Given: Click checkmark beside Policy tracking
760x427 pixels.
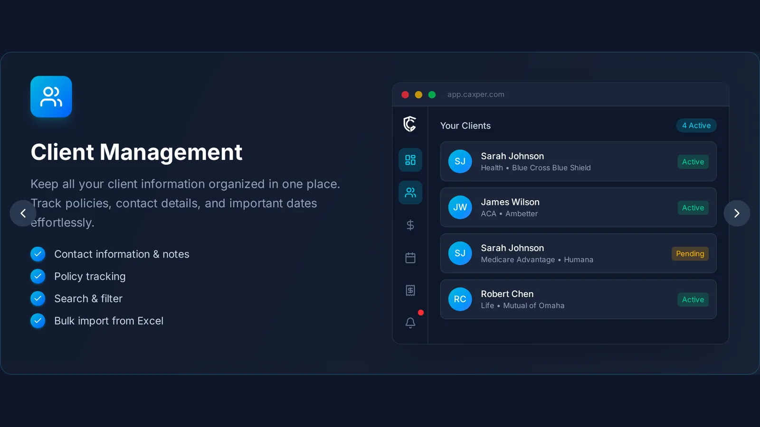Looking at the screenshot, I should click(x=38, y=277).
